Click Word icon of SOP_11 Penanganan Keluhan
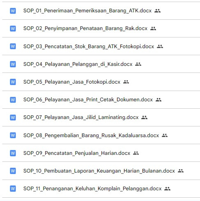Viewport: 200px width, 201px height. click(13, 189)
